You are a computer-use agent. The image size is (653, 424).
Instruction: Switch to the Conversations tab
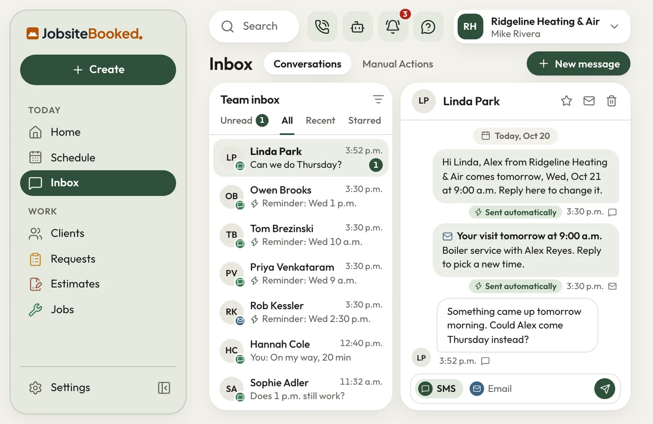point(307,64)
